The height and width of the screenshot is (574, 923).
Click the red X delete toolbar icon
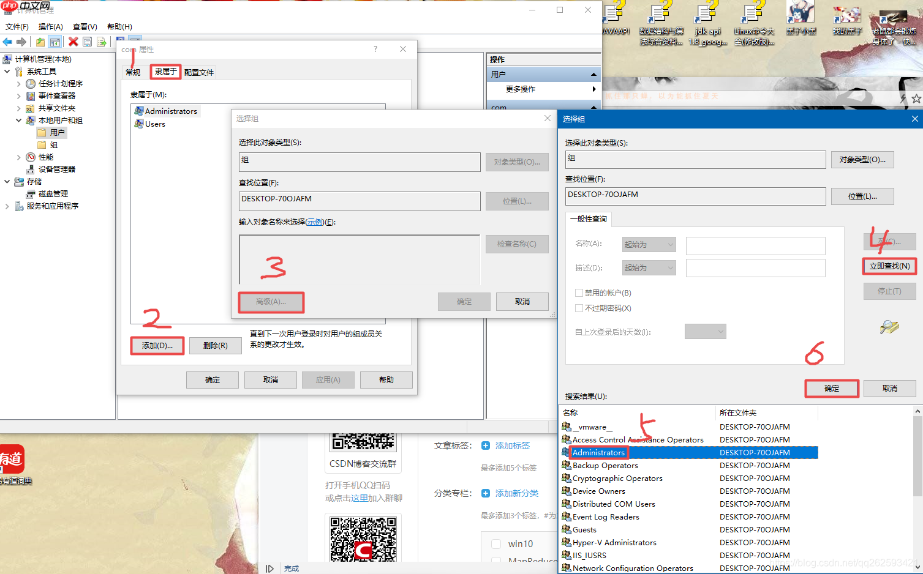click(73, 42)
